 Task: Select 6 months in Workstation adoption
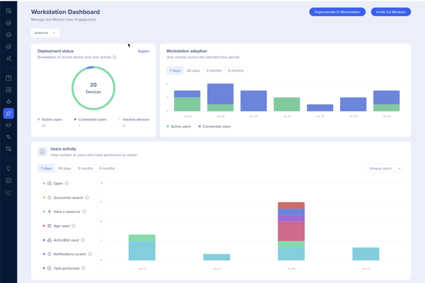coord(236,71)
